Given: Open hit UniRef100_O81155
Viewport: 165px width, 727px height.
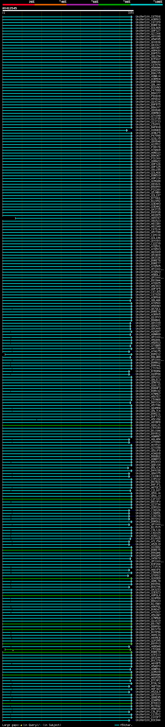Looking at the screenshot, I should click(148, 170).
